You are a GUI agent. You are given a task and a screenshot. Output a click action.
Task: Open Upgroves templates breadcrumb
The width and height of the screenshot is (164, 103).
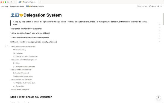click(x=17, y=6)
